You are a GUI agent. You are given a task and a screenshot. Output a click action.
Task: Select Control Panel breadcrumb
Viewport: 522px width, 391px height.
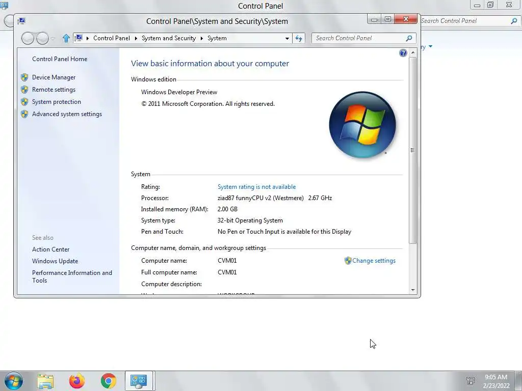click(112, 38)
